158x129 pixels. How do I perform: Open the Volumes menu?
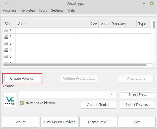[x=9, y=10]
